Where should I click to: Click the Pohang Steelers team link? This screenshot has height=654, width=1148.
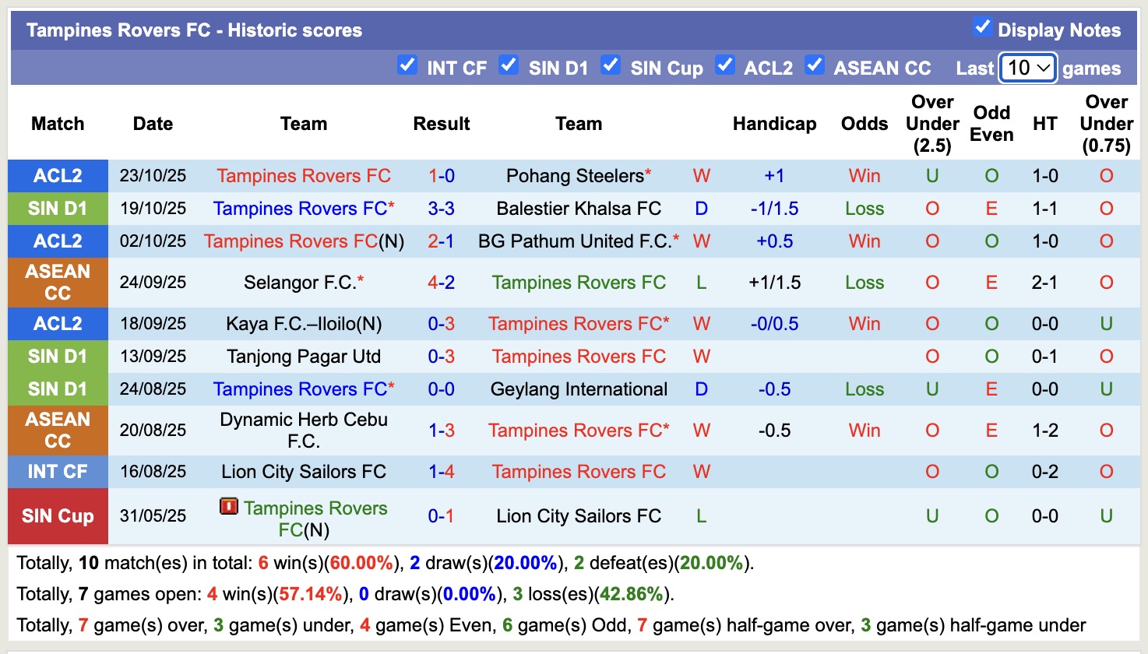(x=575, y=176)
